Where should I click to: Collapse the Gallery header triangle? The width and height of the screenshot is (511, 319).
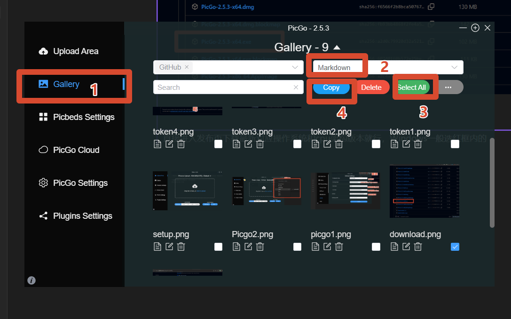point(337,48)
